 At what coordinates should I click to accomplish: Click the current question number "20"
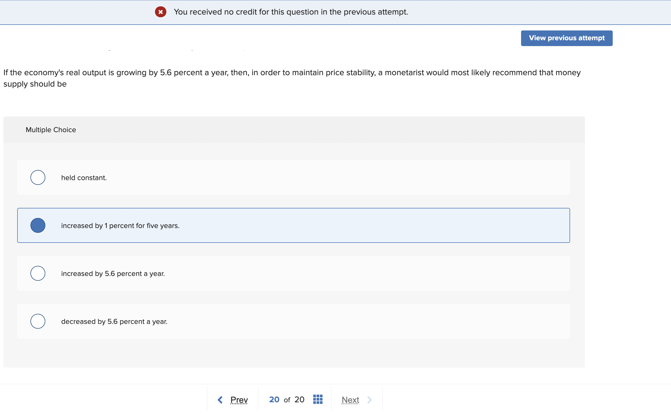pos(274,400)
